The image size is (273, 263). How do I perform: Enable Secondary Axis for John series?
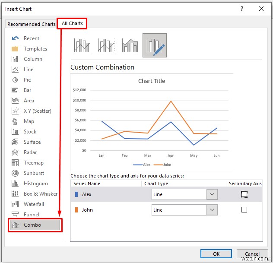point(244,210)
